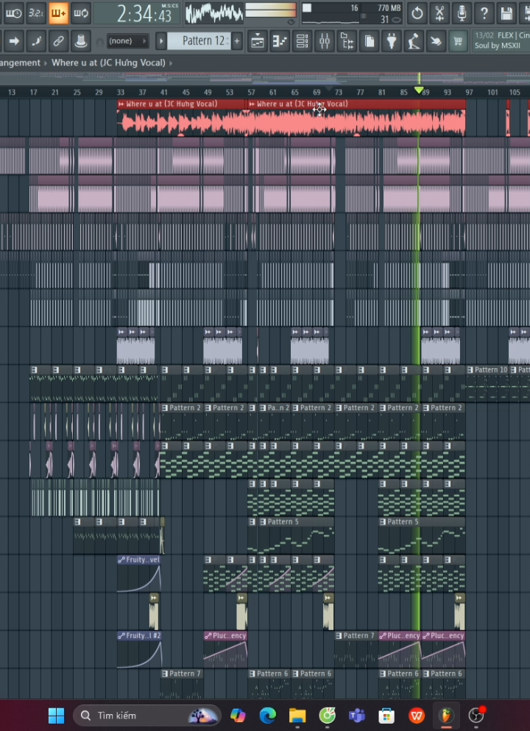Open the Channel rack view button
Viewport: 530px width, 731px height.
point(302,41)
